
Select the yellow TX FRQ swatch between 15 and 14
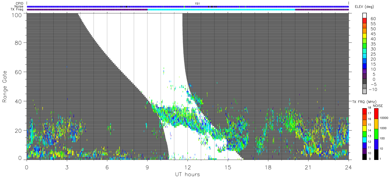[x=364, y=128]
